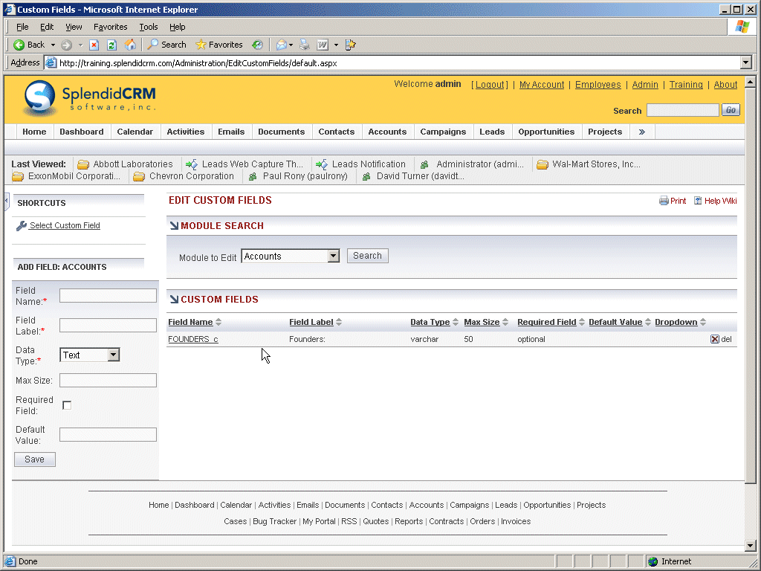This screenshot has height=571, width=761.
Task: Toggle the Required Field checkbox
Action: click(x=67, y=405)
